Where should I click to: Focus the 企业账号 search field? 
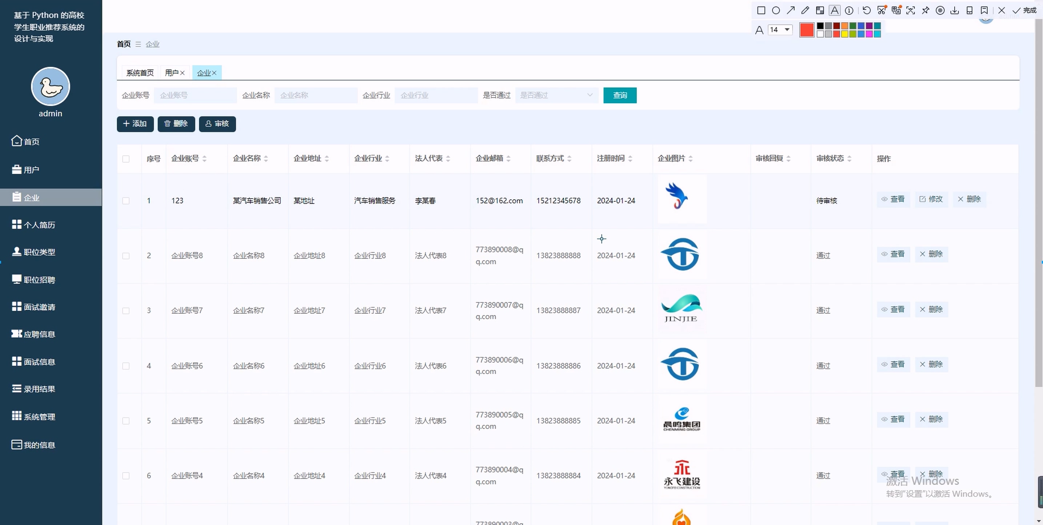pos(195,95)
